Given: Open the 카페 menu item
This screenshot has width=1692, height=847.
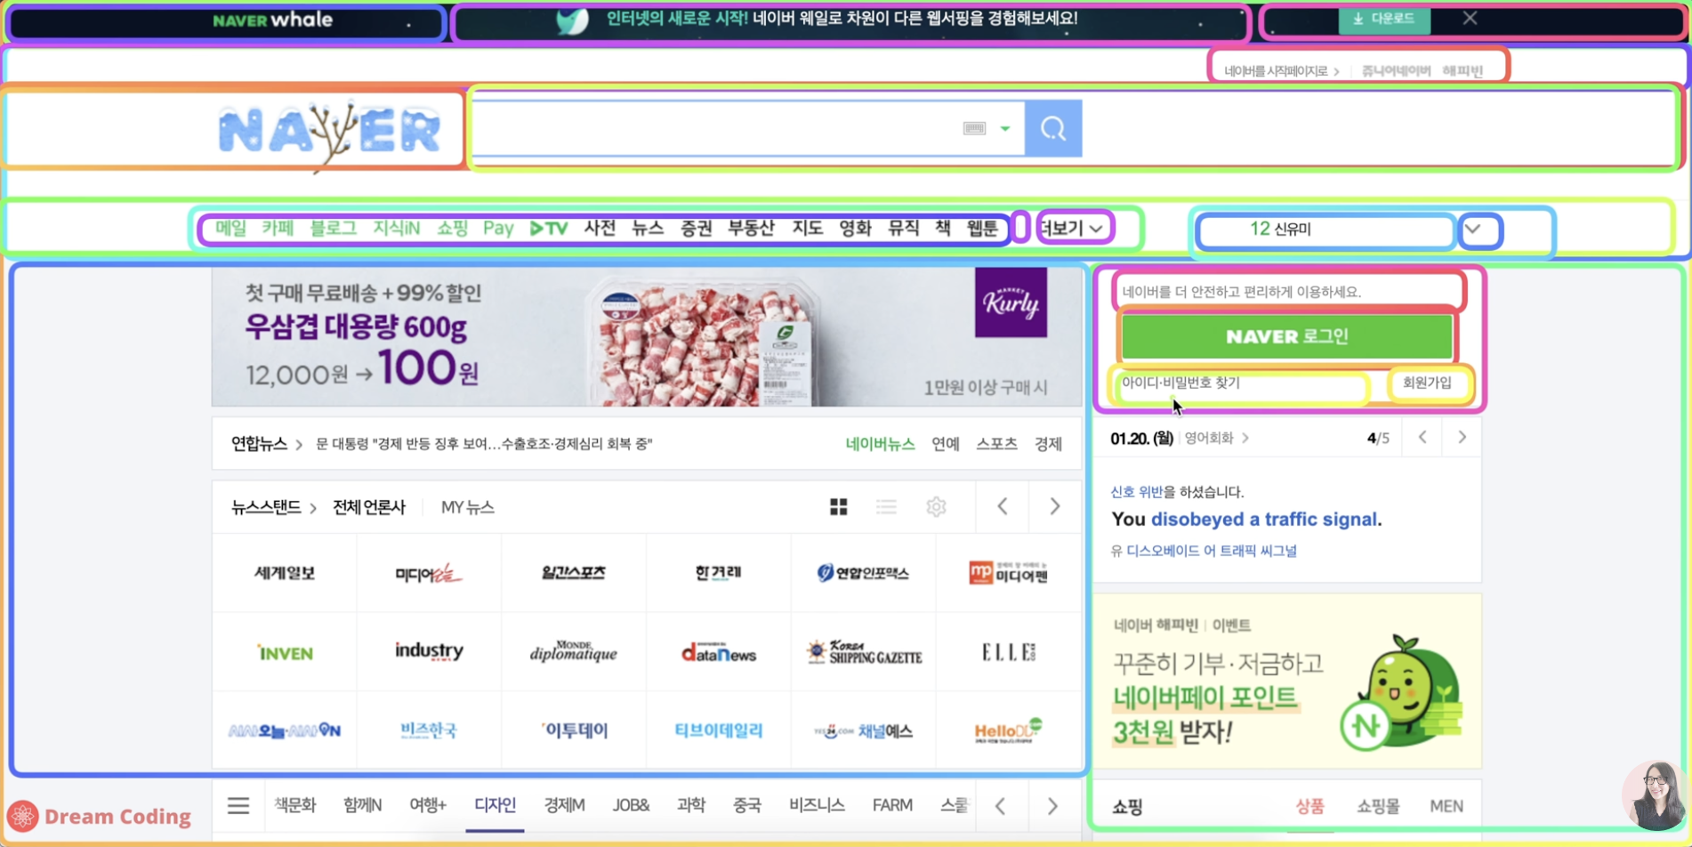Looking at the screenshot, I should pos(278,229).
